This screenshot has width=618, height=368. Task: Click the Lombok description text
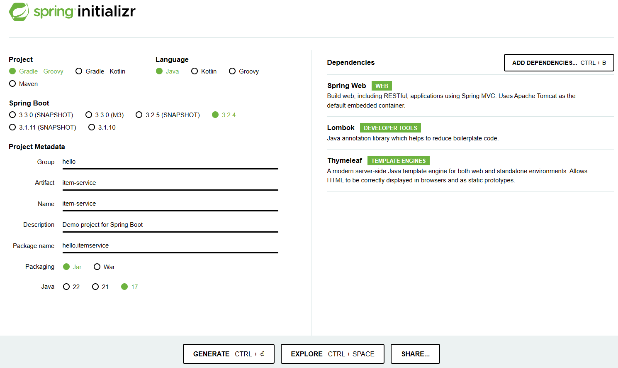[x=413, y=138]
